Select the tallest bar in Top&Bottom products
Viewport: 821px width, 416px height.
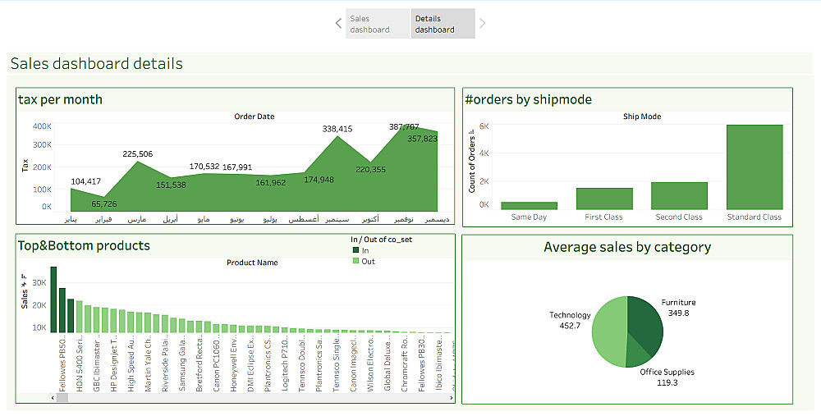pos(53,299)
